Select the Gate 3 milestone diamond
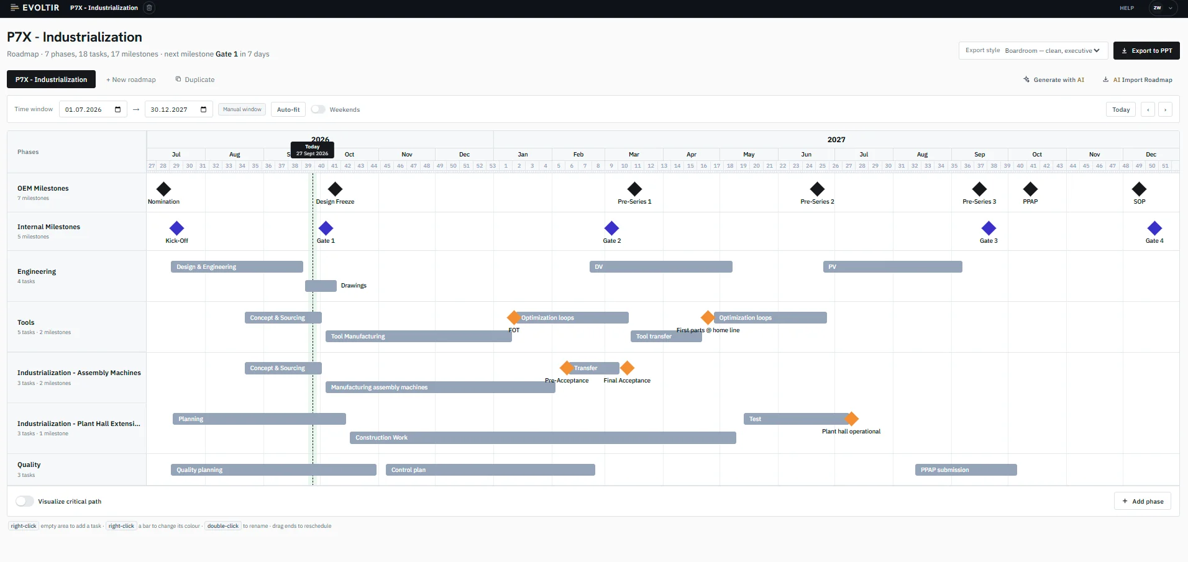Screen dimensions: 1188x562 989,228
